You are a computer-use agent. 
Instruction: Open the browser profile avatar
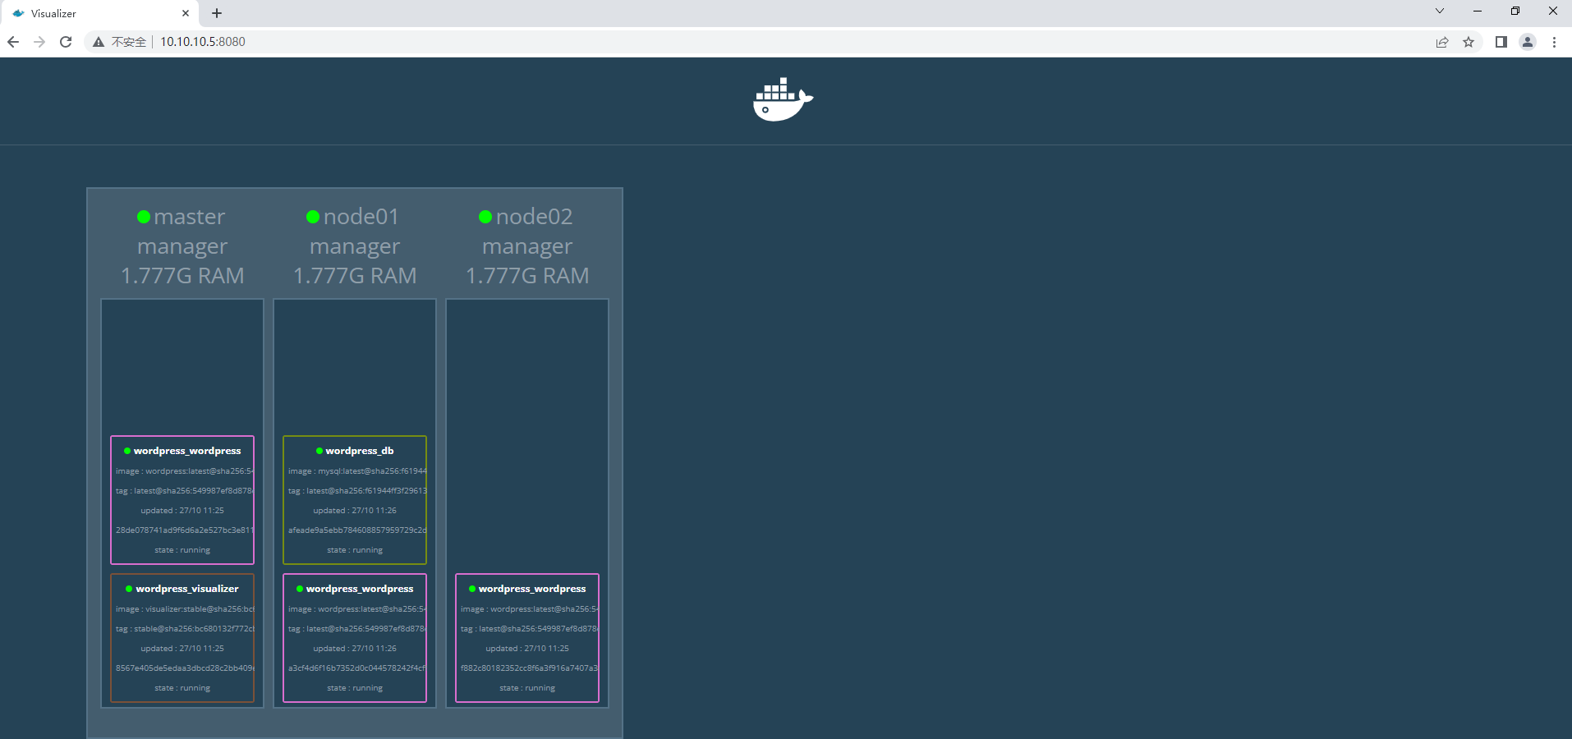point(1528,42)
